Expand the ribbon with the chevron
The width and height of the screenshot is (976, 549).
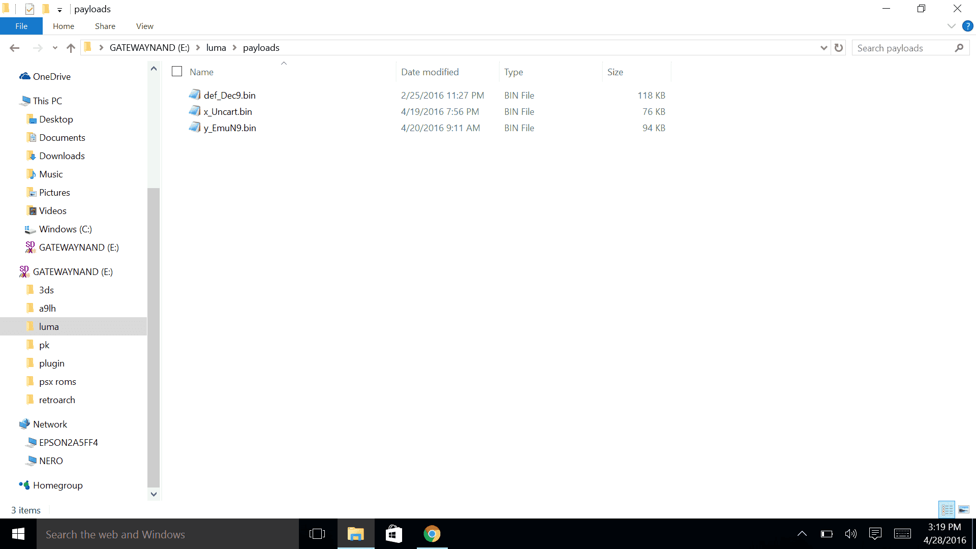(x=952, y=26)
